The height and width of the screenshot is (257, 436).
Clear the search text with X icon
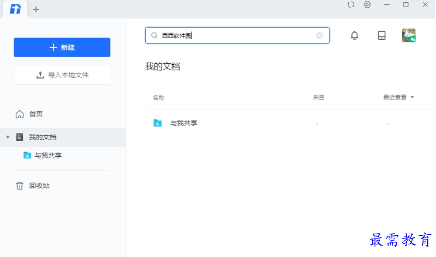pyautogui.click(x=319, y=35)
